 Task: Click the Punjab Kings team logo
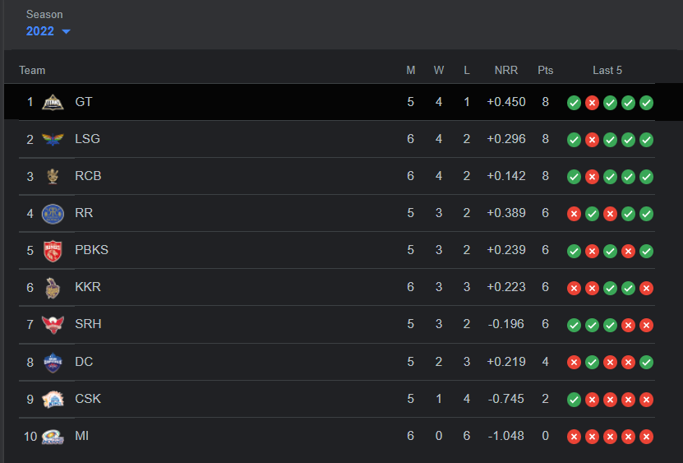(x=53, y=251)
